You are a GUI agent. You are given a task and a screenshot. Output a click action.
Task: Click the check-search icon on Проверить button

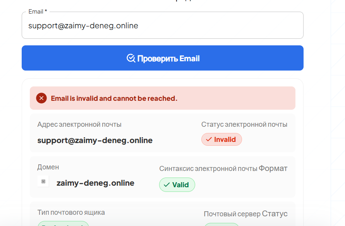pyautogui.click(x=131, y=58)
